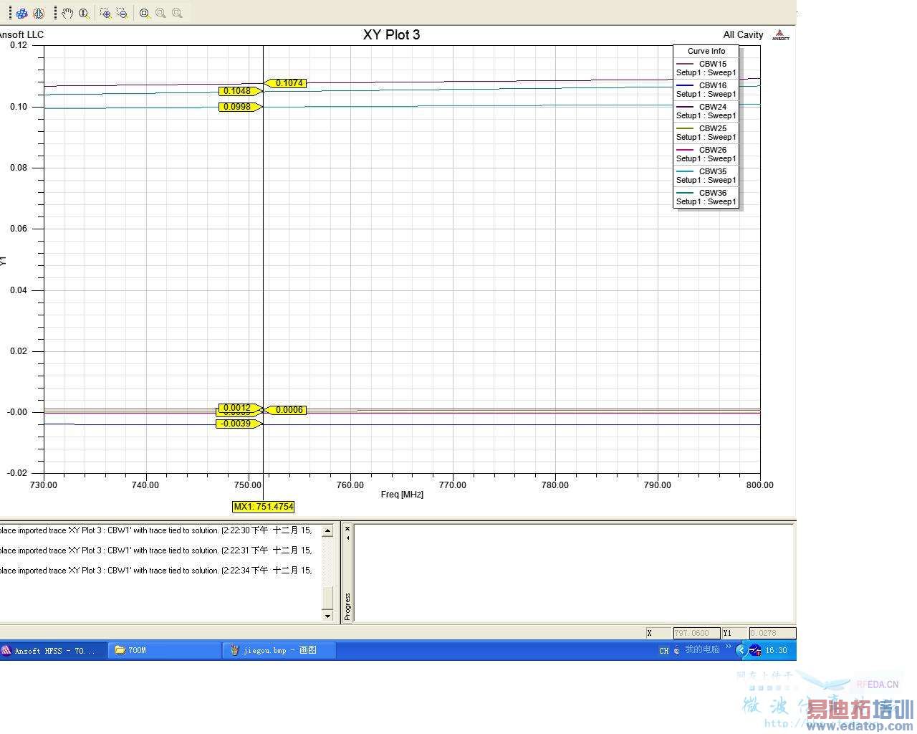Select the Pan hand tool

(67, 13)
